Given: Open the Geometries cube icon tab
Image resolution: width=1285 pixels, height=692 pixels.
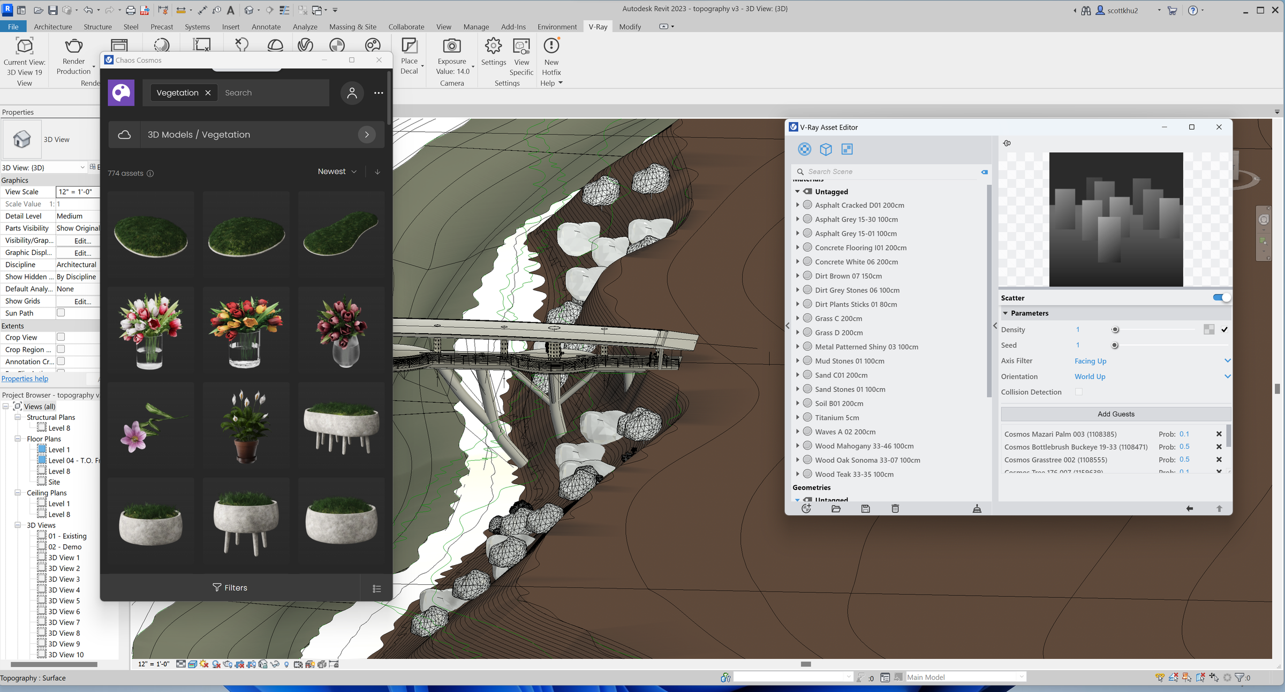Looking at the screenshot, I should (826, 149).
